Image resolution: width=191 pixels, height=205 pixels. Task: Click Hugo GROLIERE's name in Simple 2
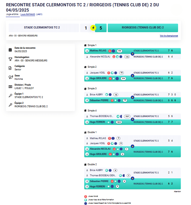[98, 78]
